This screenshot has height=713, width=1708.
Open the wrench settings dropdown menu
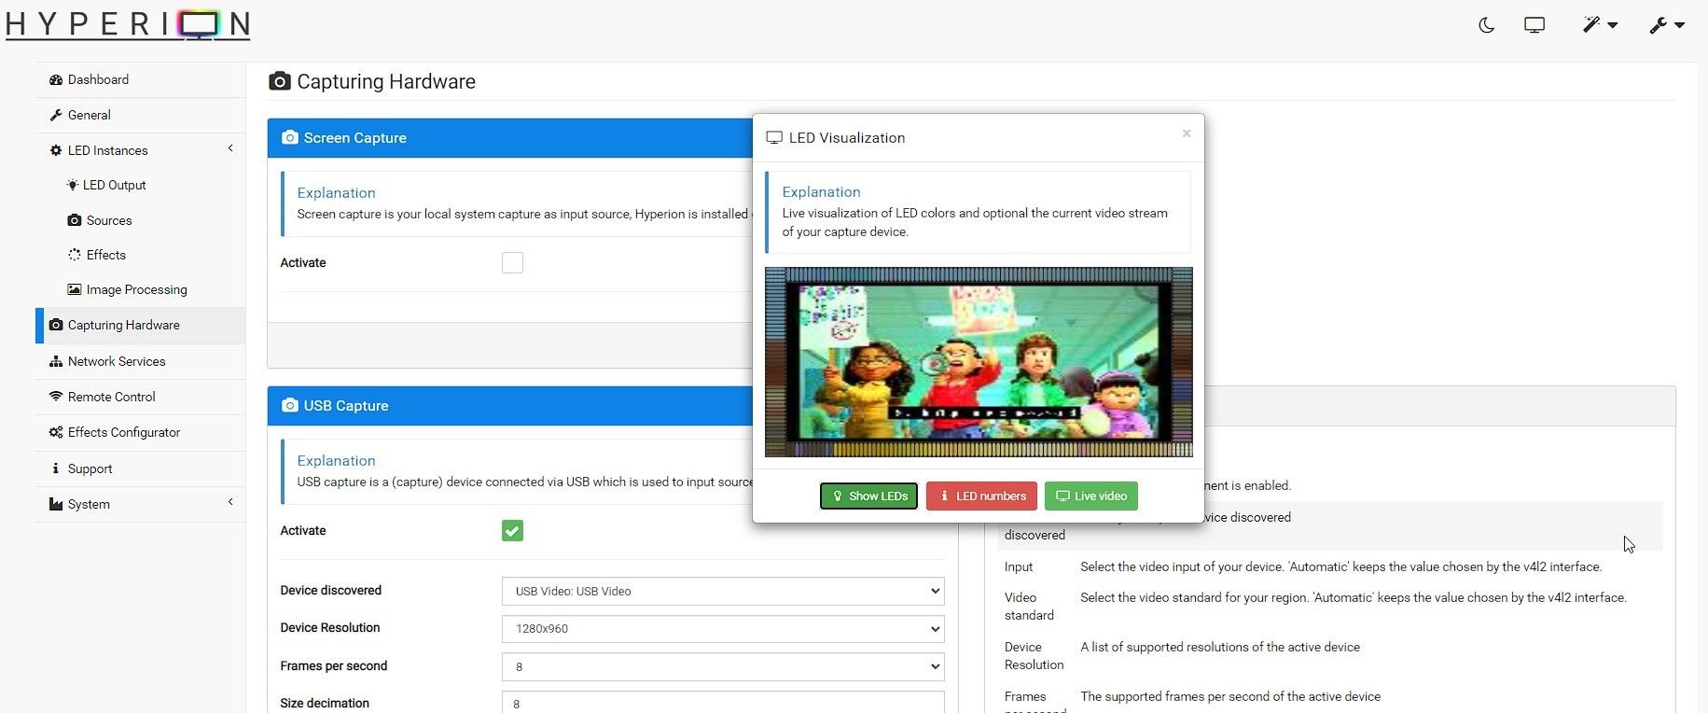coord(1666,25)
